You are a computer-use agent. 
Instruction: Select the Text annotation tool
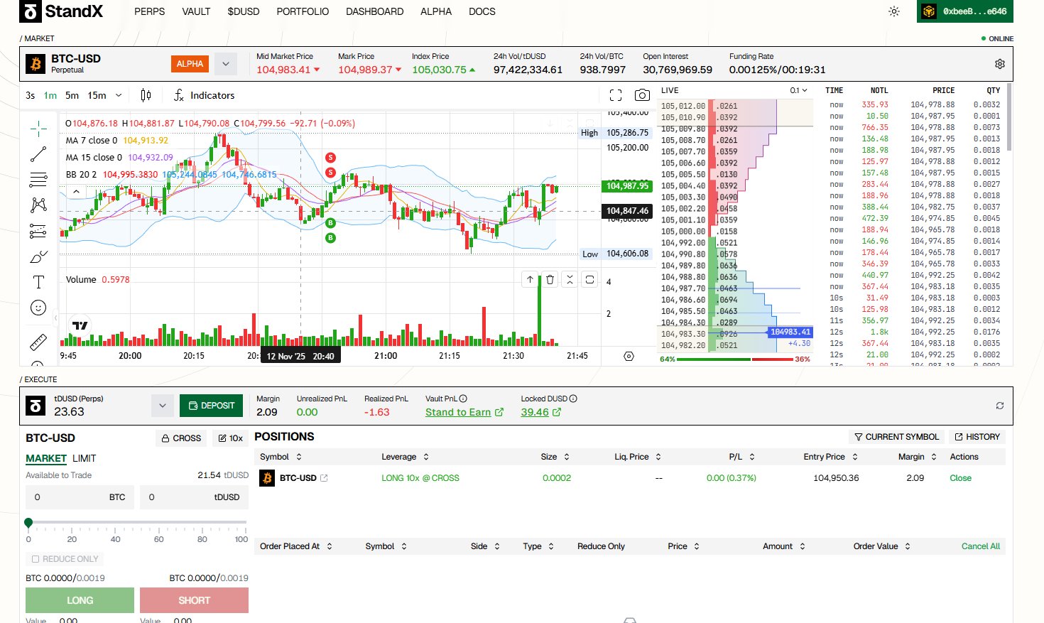[38, 282]
